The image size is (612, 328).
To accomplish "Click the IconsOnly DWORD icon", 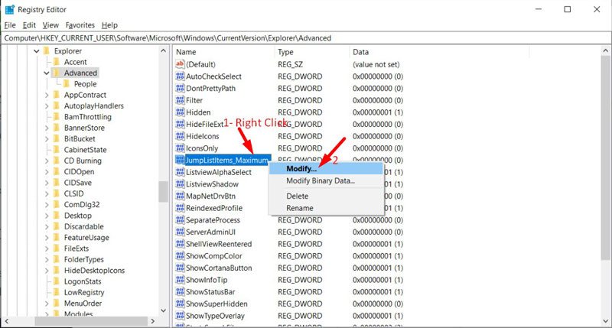I will tap(180, 148).
